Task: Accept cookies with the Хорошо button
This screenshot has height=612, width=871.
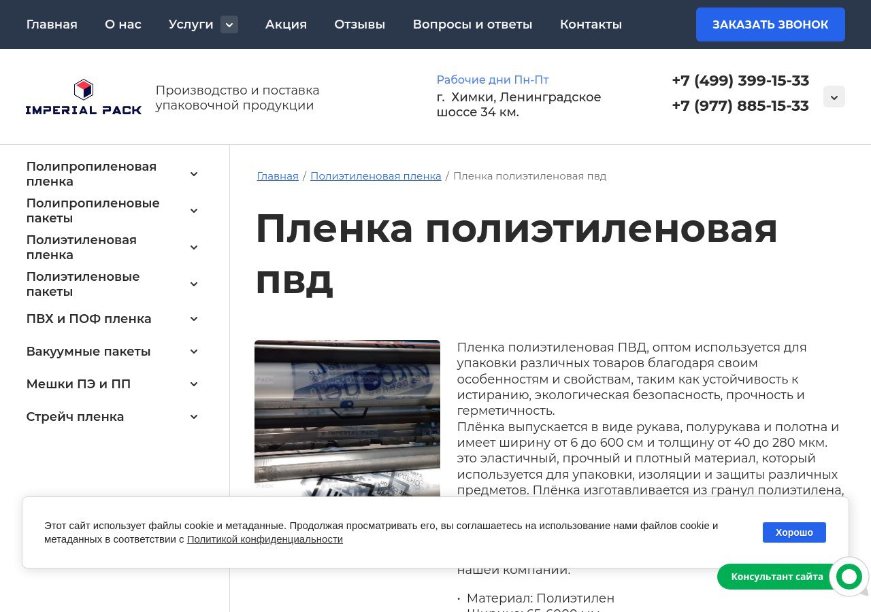Action: point(793,532)
